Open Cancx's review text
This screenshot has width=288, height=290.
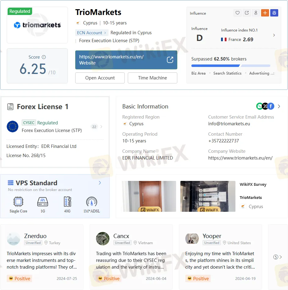(x=131, y=260)
